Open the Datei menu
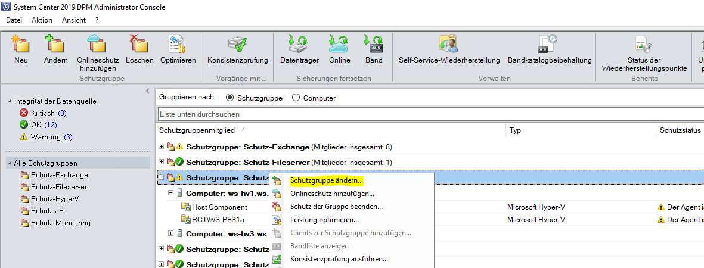This screenshot has height=268, width=704. [x=14, y=20]
